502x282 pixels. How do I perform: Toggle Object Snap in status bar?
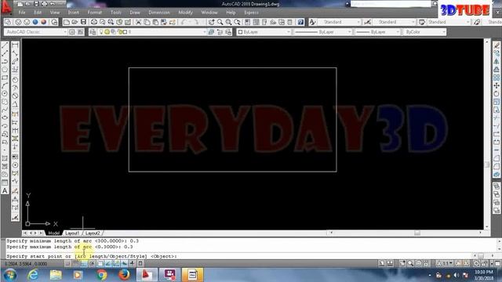coord(100,263)
